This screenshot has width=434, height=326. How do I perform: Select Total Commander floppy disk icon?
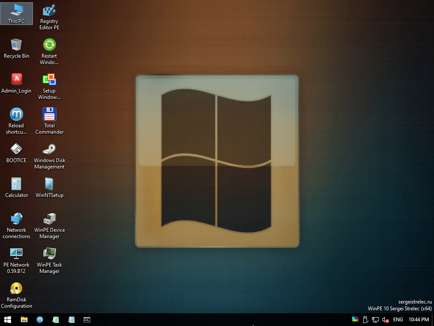click(50, 115)
